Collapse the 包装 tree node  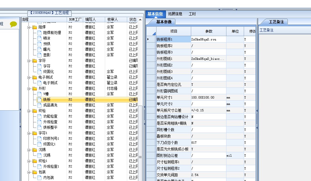coord(29,172)
